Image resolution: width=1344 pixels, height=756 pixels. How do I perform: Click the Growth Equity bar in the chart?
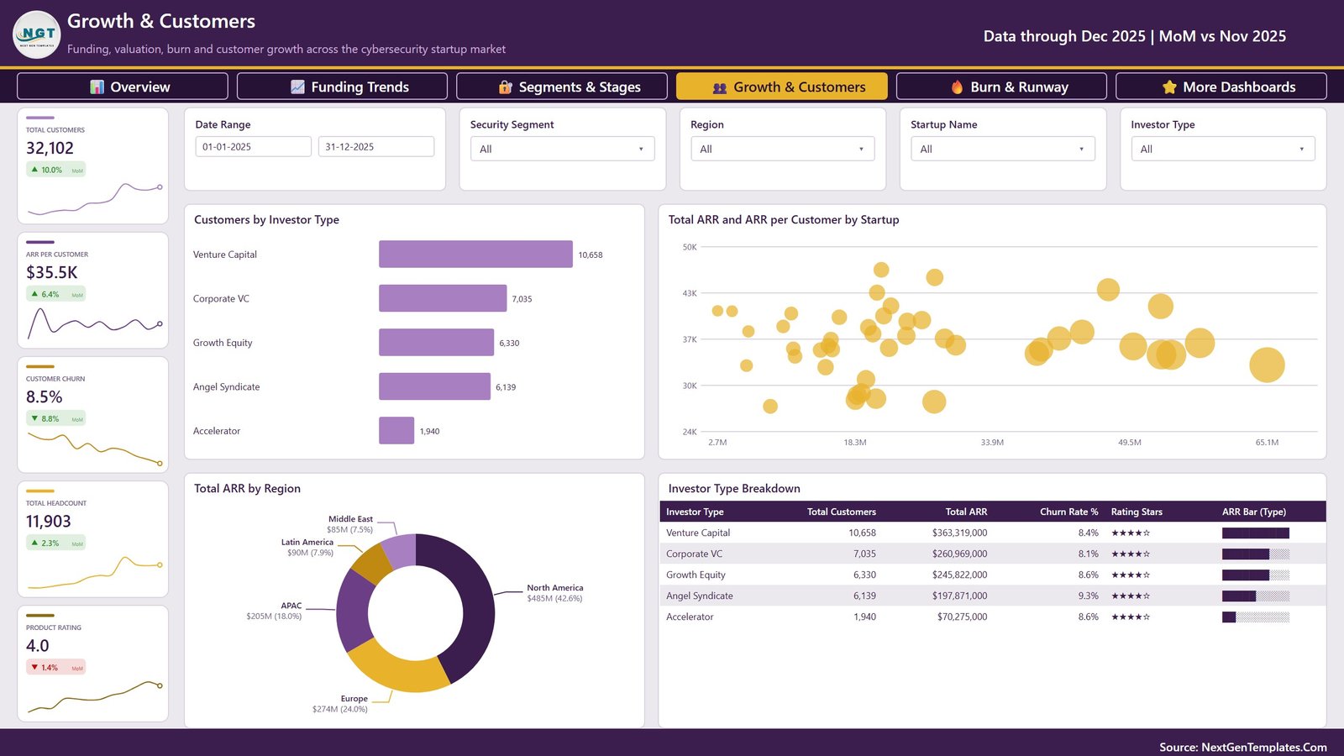click(436, 342)
